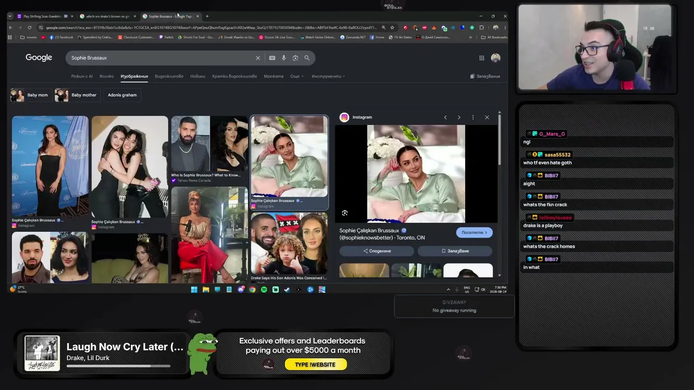
Task: Open the Google account avatar menu
Action: (x=496, y=58)
